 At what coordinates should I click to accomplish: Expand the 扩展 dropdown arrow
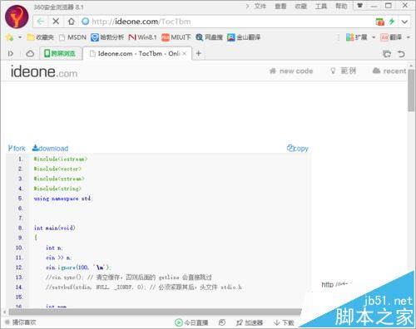pyautogui.click(x=374, y=37)
